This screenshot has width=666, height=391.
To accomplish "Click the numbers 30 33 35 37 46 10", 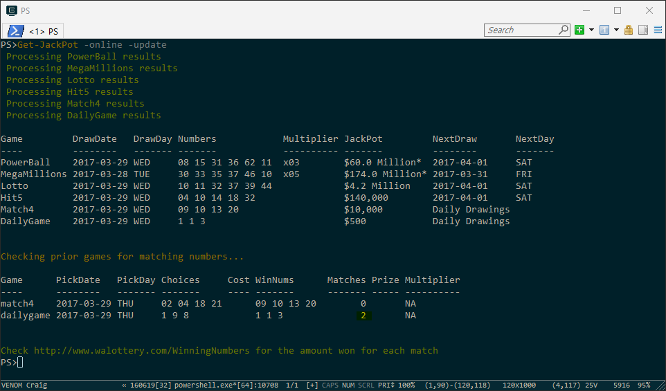I will pyautogui.click(x=225, y=174).
